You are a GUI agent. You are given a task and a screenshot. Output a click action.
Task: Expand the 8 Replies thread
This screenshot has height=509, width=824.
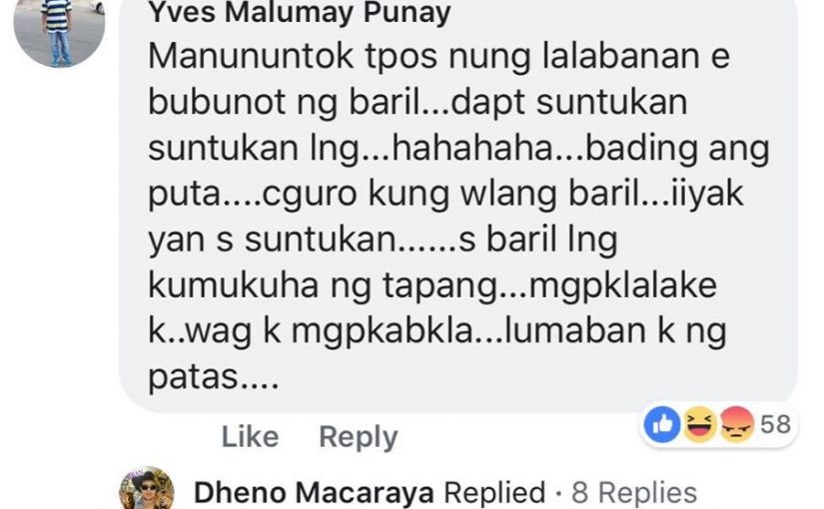pyautogui.click(x=634, y=493)
